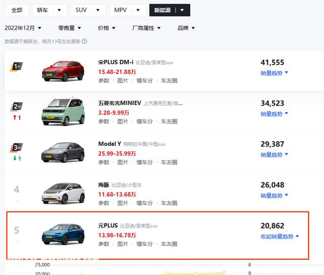Click 懂车分 under 海豚
Image resolution: width=324 pixels, height=275 pixels.
coord(145,203)
